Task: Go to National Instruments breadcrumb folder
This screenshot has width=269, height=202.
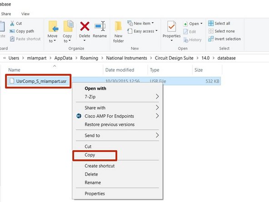Action: (127, 58)
